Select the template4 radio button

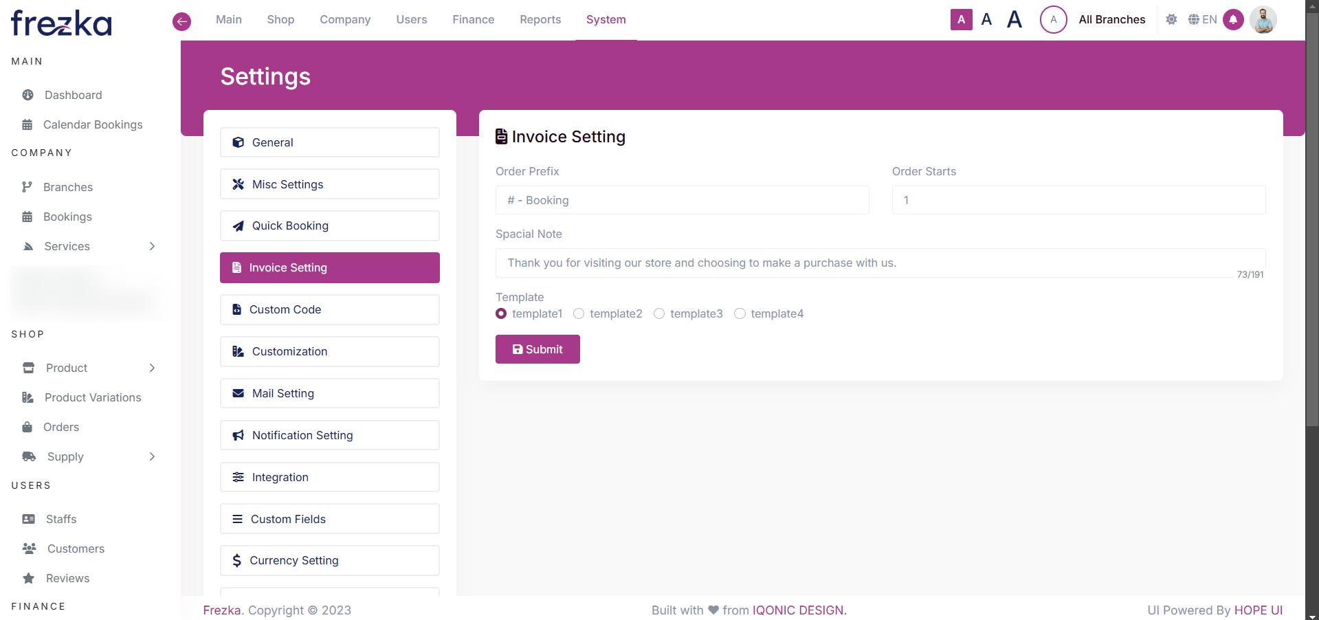740,313
